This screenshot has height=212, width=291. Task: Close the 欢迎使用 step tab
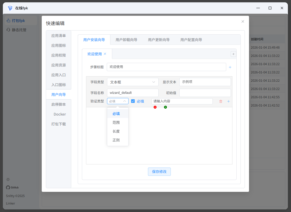[105, 54]
